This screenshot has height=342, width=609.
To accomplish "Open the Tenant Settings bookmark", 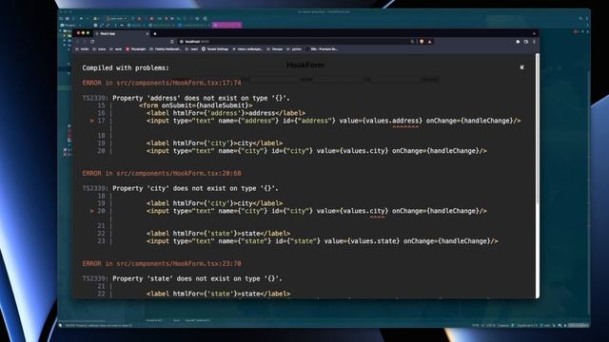I will [x=215, y=49].
